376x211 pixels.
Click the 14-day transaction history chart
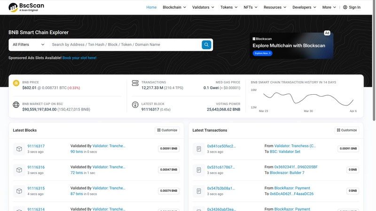tap(304, 100)
